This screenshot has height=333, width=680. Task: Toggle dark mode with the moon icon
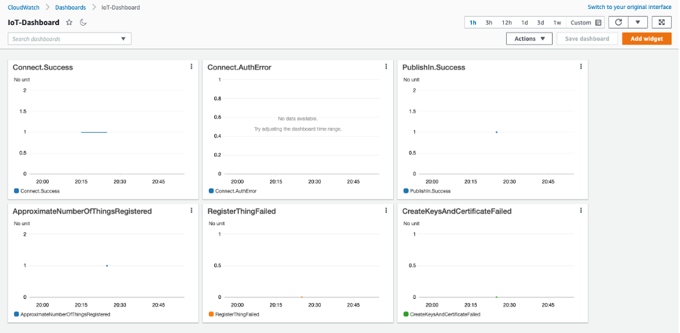coord(84,22)
